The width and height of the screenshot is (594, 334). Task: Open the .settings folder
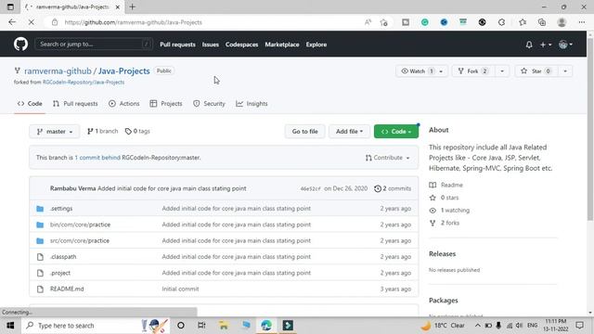pyautogui.click(x=61, y=209)
